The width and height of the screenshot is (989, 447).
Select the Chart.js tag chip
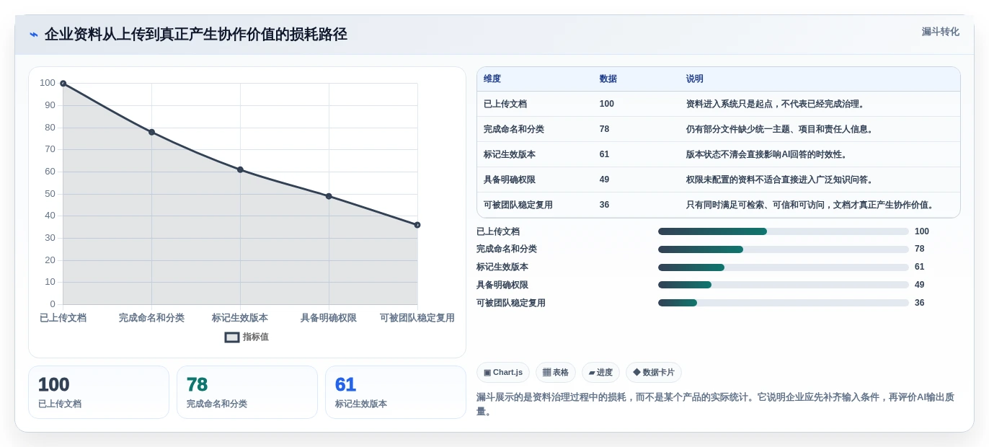coord(503,373)
